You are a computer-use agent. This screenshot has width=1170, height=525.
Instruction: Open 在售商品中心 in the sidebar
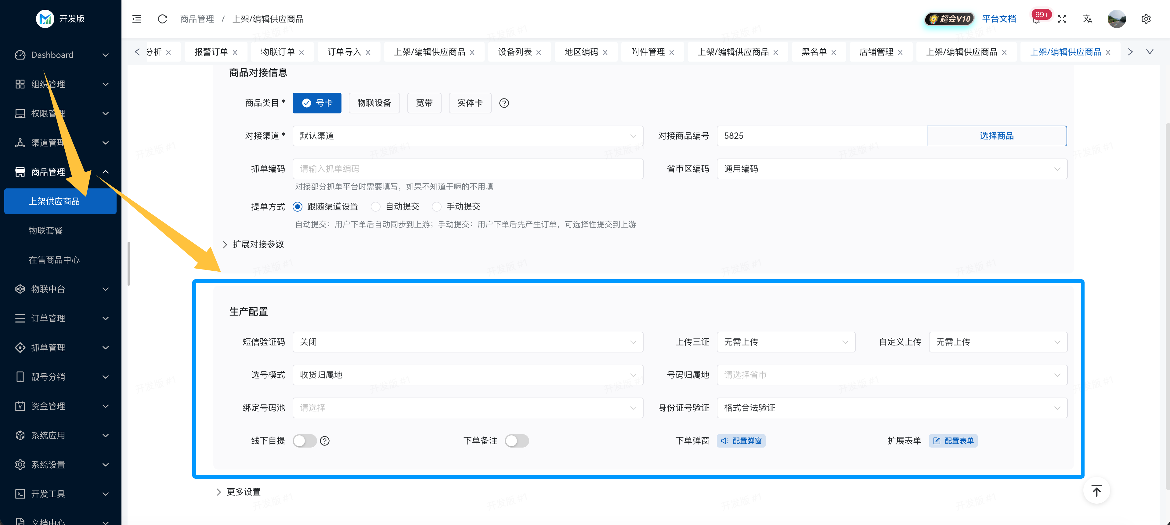54,260
